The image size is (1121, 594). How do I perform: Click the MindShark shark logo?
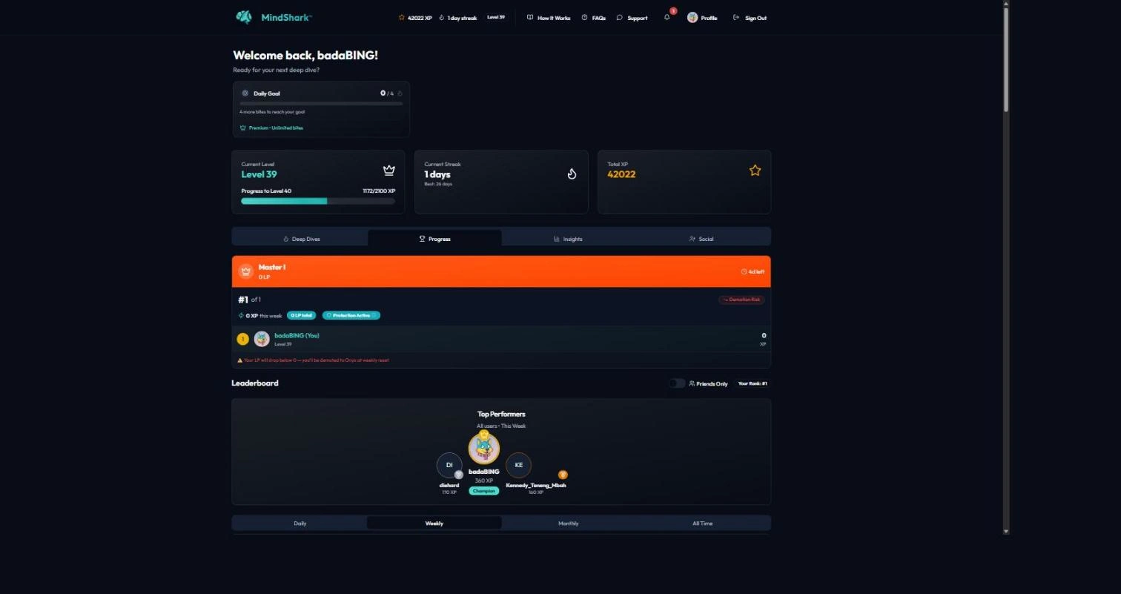pos(244,17)
